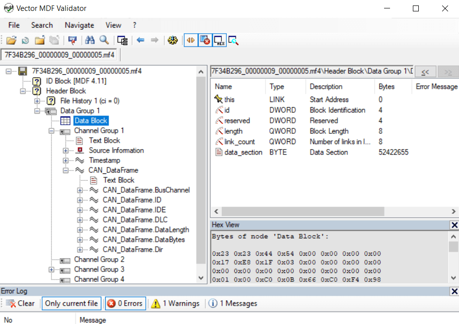
Task: Open the Search menu
Action: click(42, 25)
